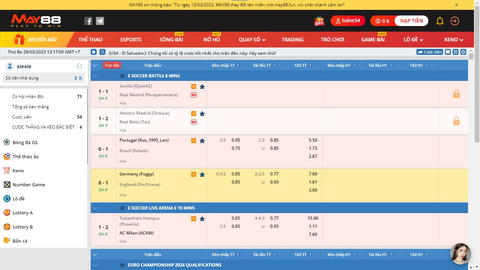480x270 pixels.
Task: Collapse the E SOCCER BATTLE 8 MINS group
Action: click(x=95, y=76)
